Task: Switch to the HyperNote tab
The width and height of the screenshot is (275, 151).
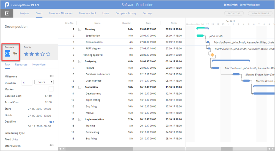Action: click(39, 64)
